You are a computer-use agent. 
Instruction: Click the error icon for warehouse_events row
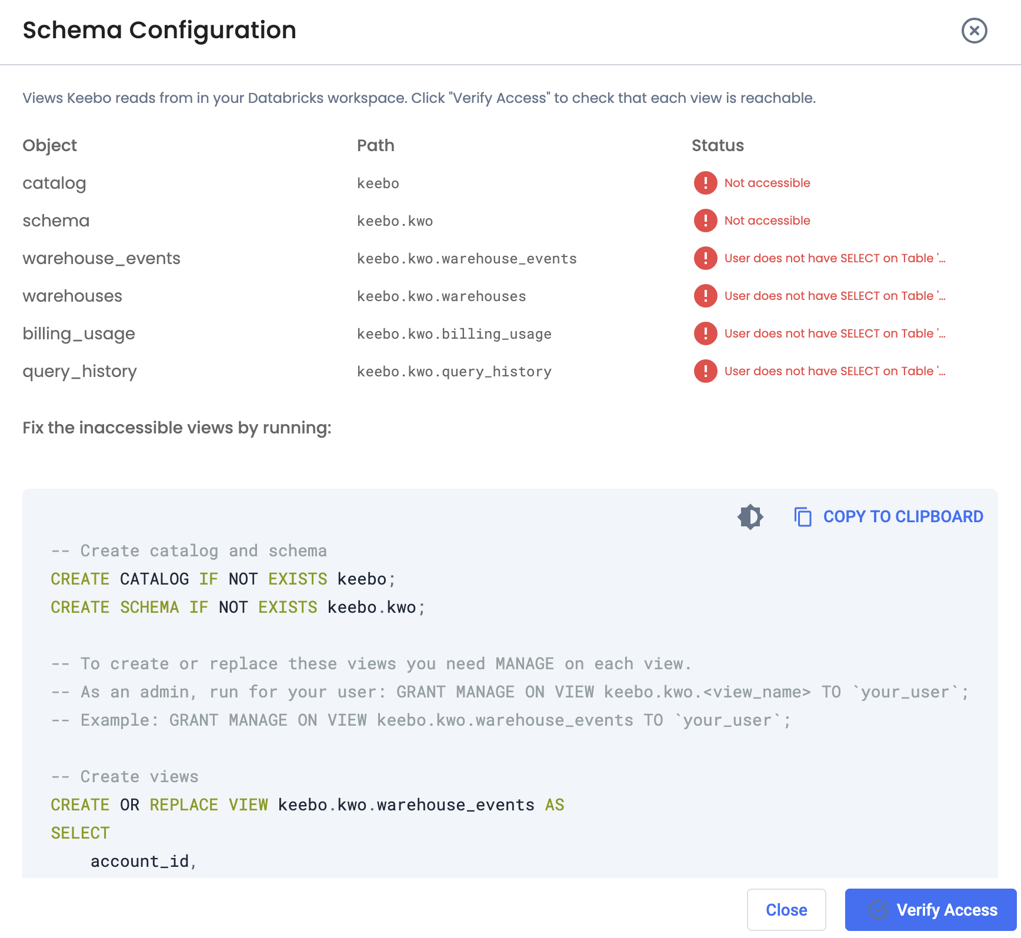tap(705, 258)
